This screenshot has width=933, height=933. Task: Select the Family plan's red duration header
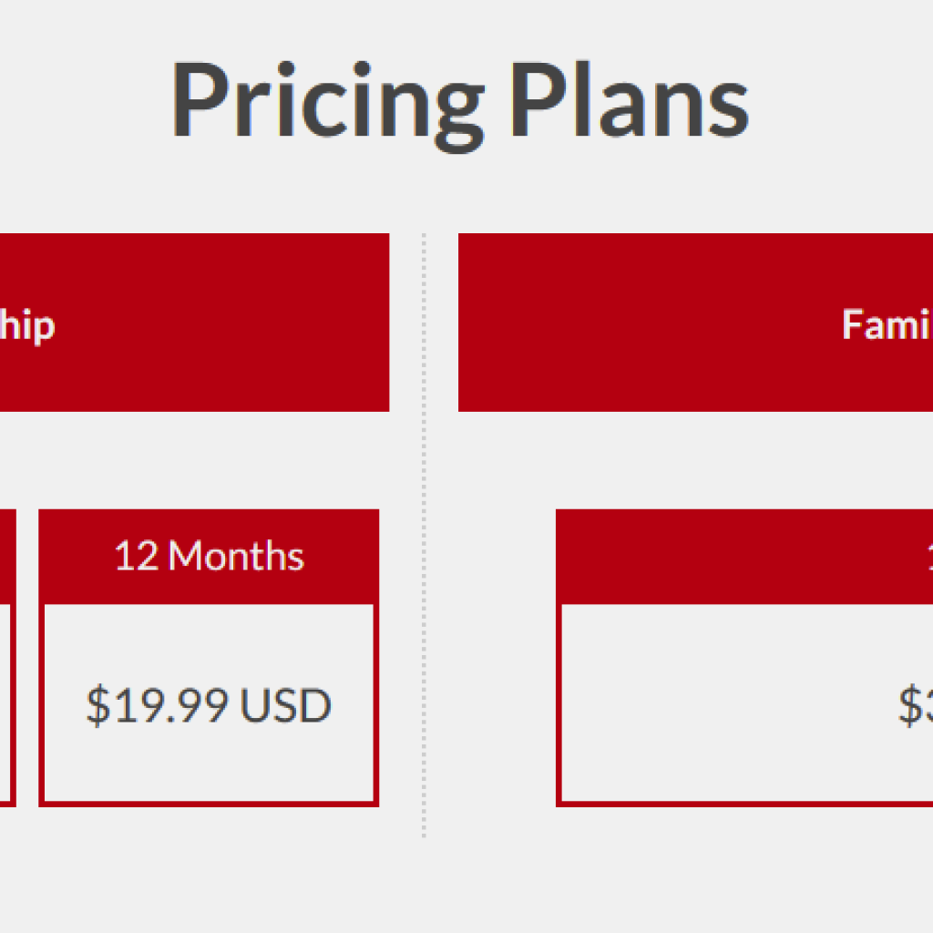(743, 556)
